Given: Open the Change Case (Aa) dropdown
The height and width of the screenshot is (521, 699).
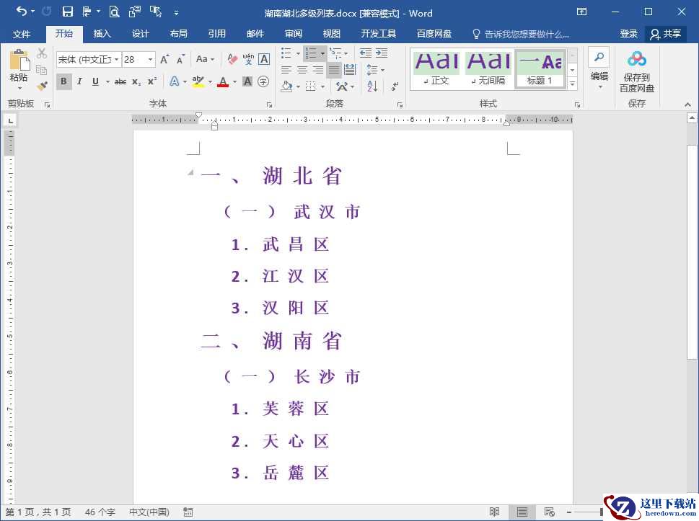Looking at the screenshot, I should [205, 59].
